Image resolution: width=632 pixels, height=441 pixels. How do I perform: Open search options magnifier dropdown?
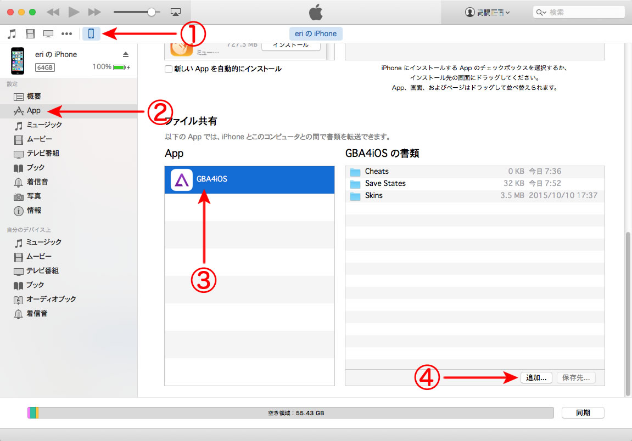pos(541,13)
